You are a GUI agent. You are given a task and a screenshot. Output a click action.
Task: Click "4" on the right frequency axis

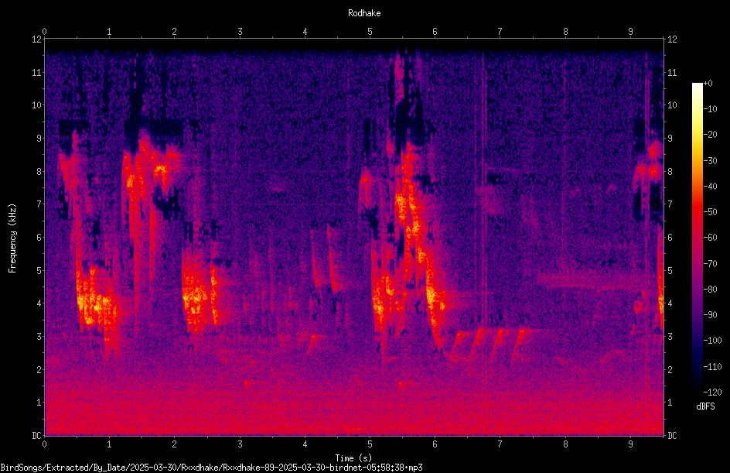(x=670, y=303)
